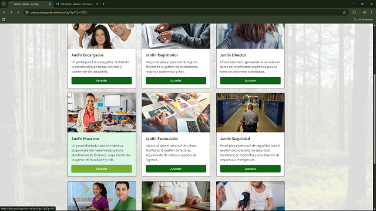Access the Jardín Maestros portal
The image size is (376, 211).
pos(102,169)
